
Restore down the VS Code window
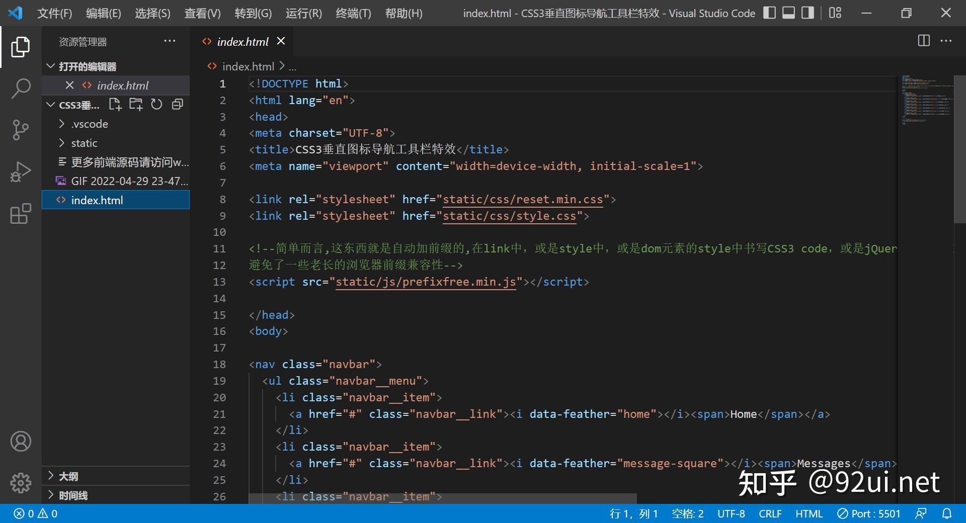click(906, 13)
